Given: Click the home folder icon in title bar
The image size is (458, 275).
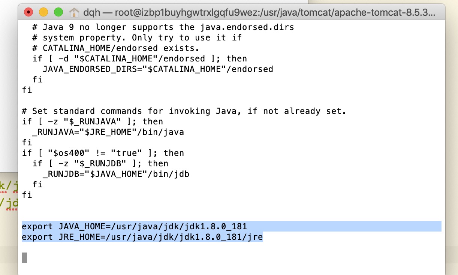Looking at the screenshot, I should point(75,12).
